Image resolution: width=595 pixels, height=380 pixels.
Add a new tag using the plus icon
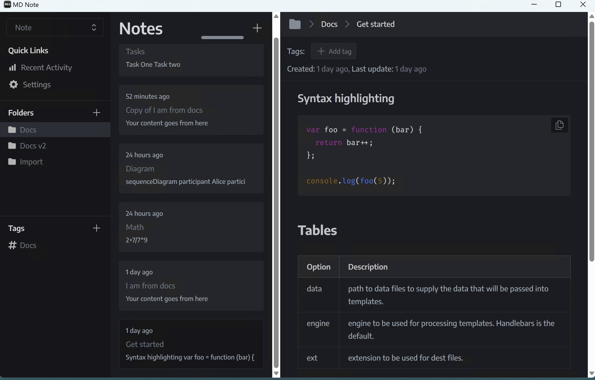[96, 228]
